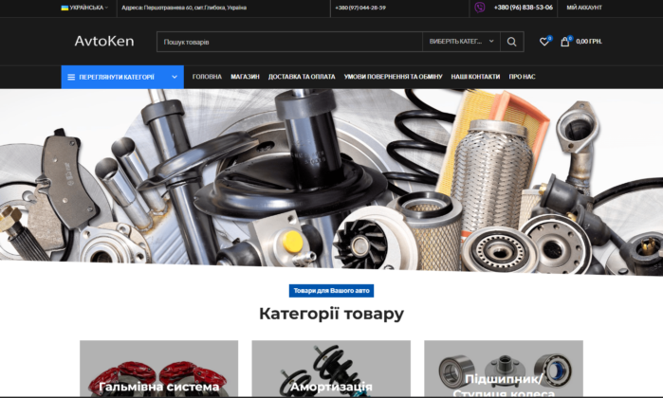Open the wishlist heart icon
This screenshot has width=663, height=398.
[543, 42]
